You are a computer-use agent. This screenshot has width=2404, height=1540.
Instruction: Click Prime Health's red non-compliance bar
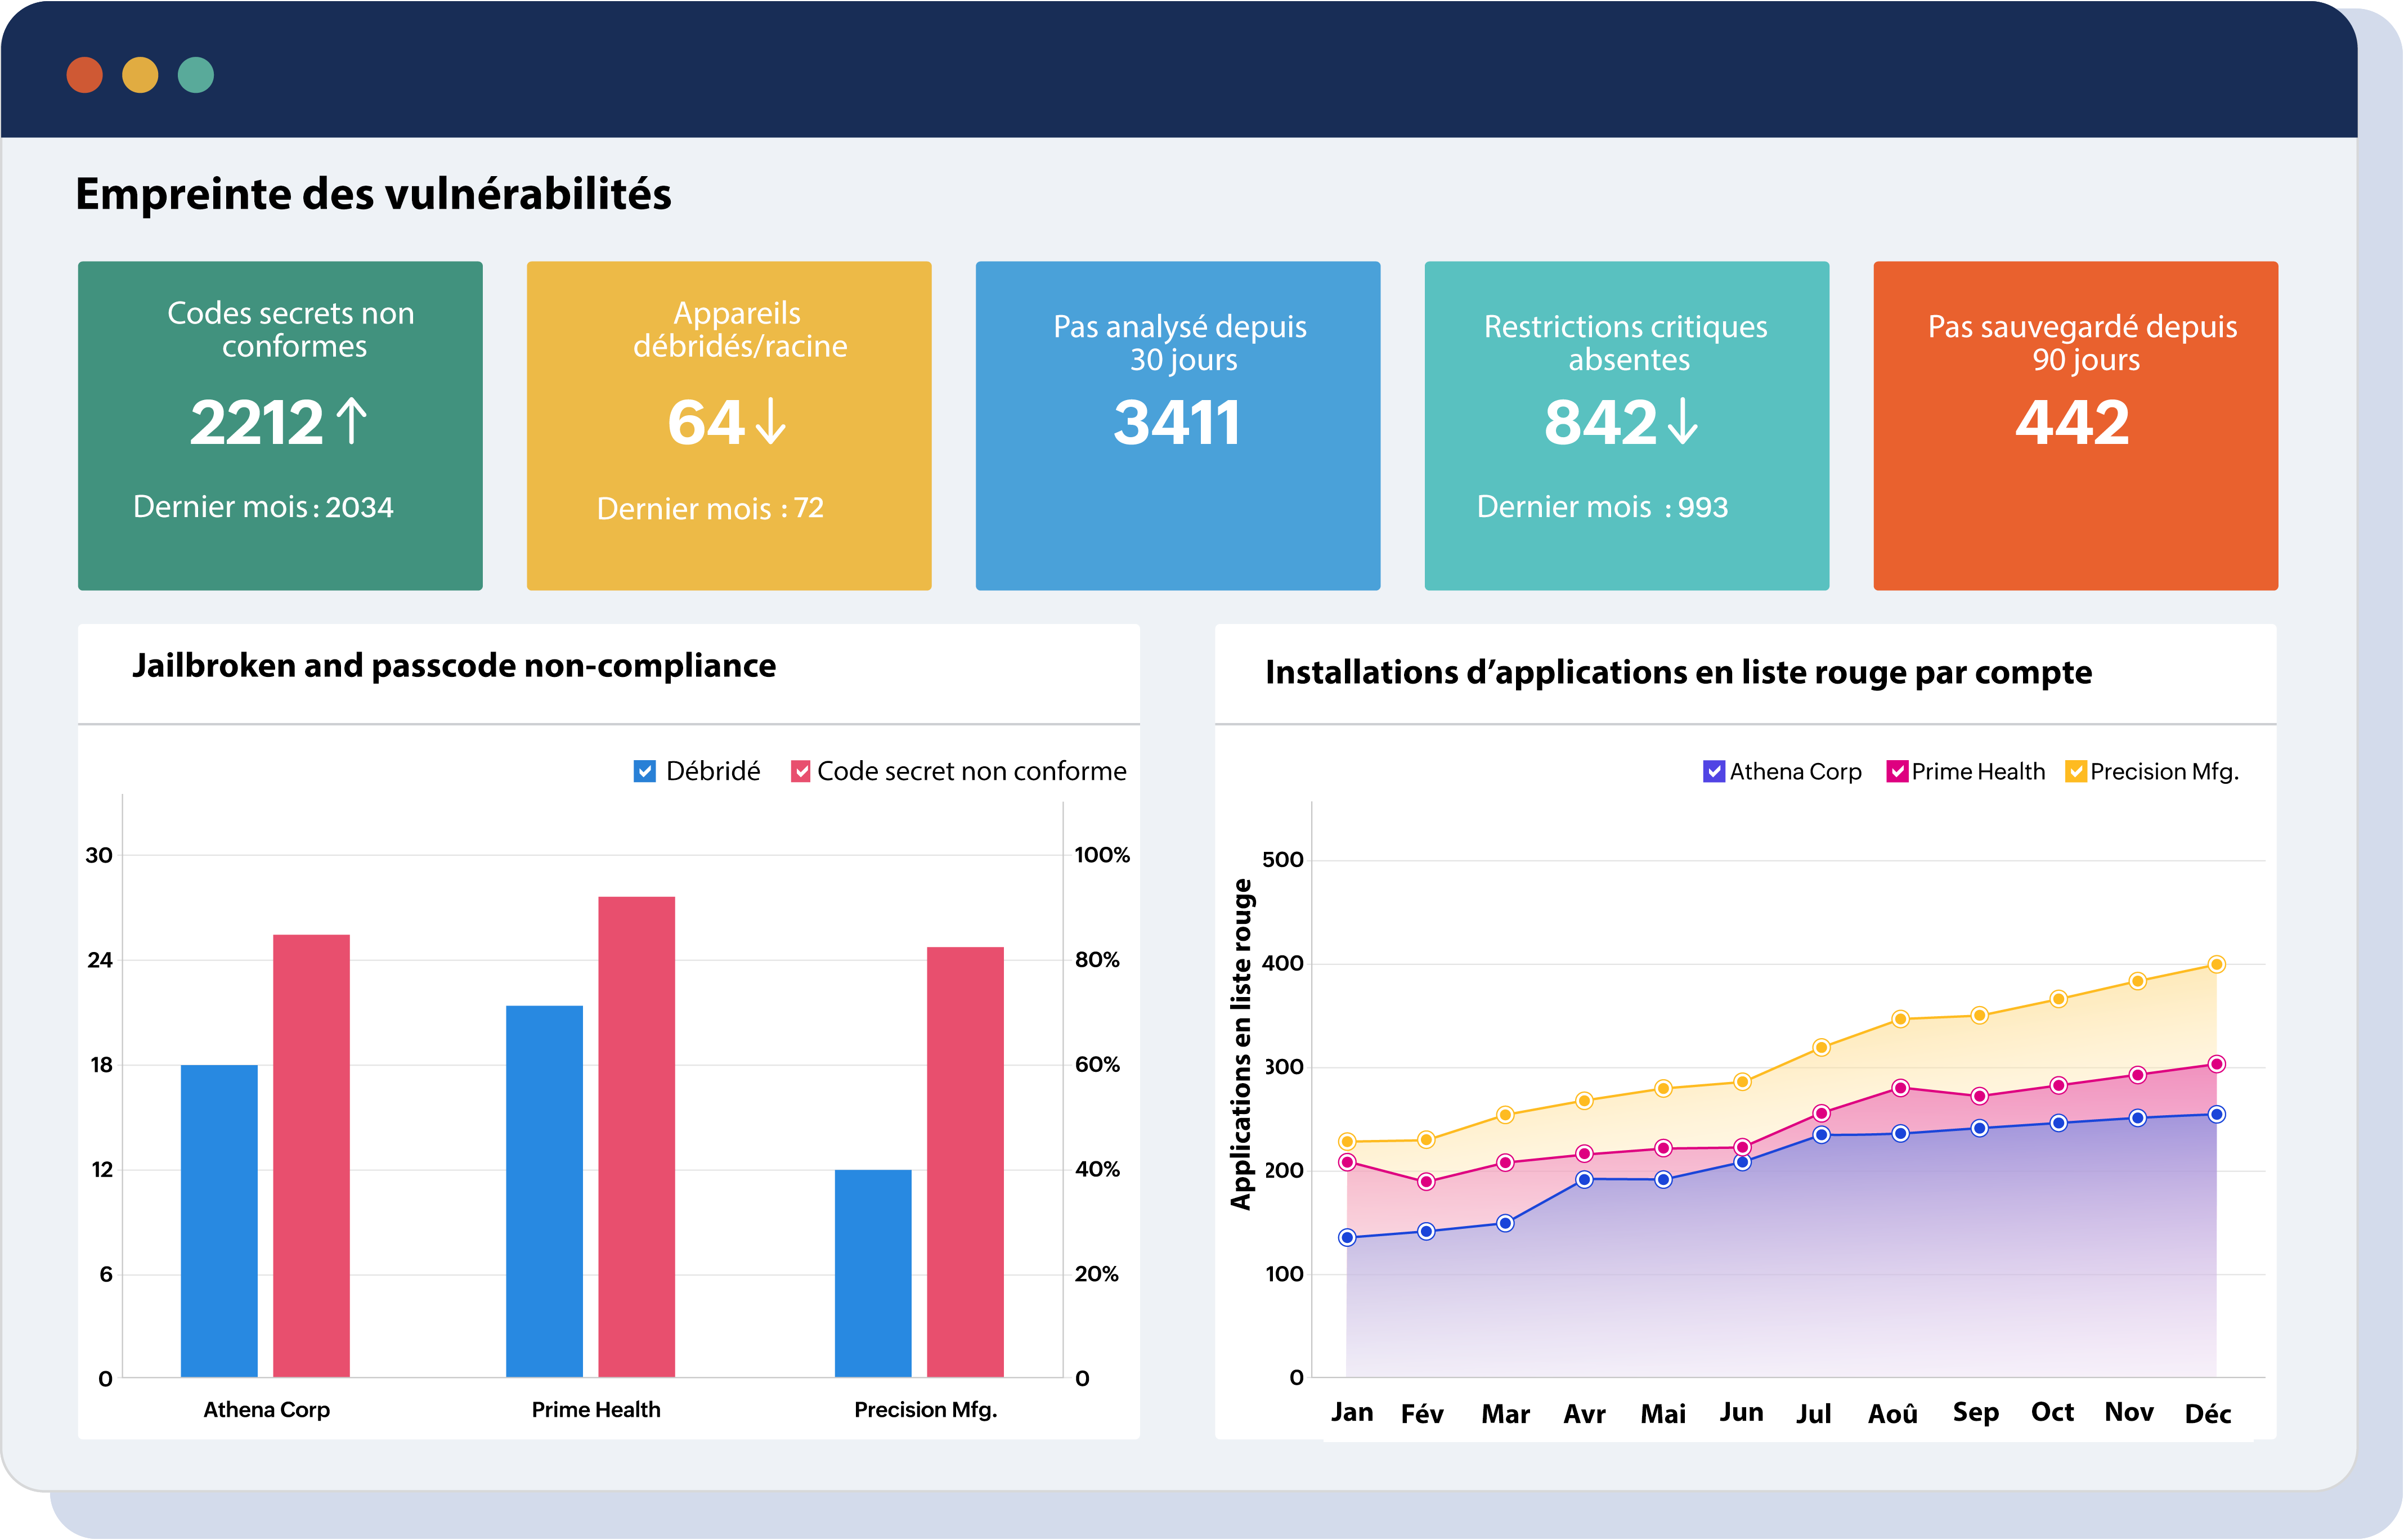pyautogui.click(x=637, y=1136)
